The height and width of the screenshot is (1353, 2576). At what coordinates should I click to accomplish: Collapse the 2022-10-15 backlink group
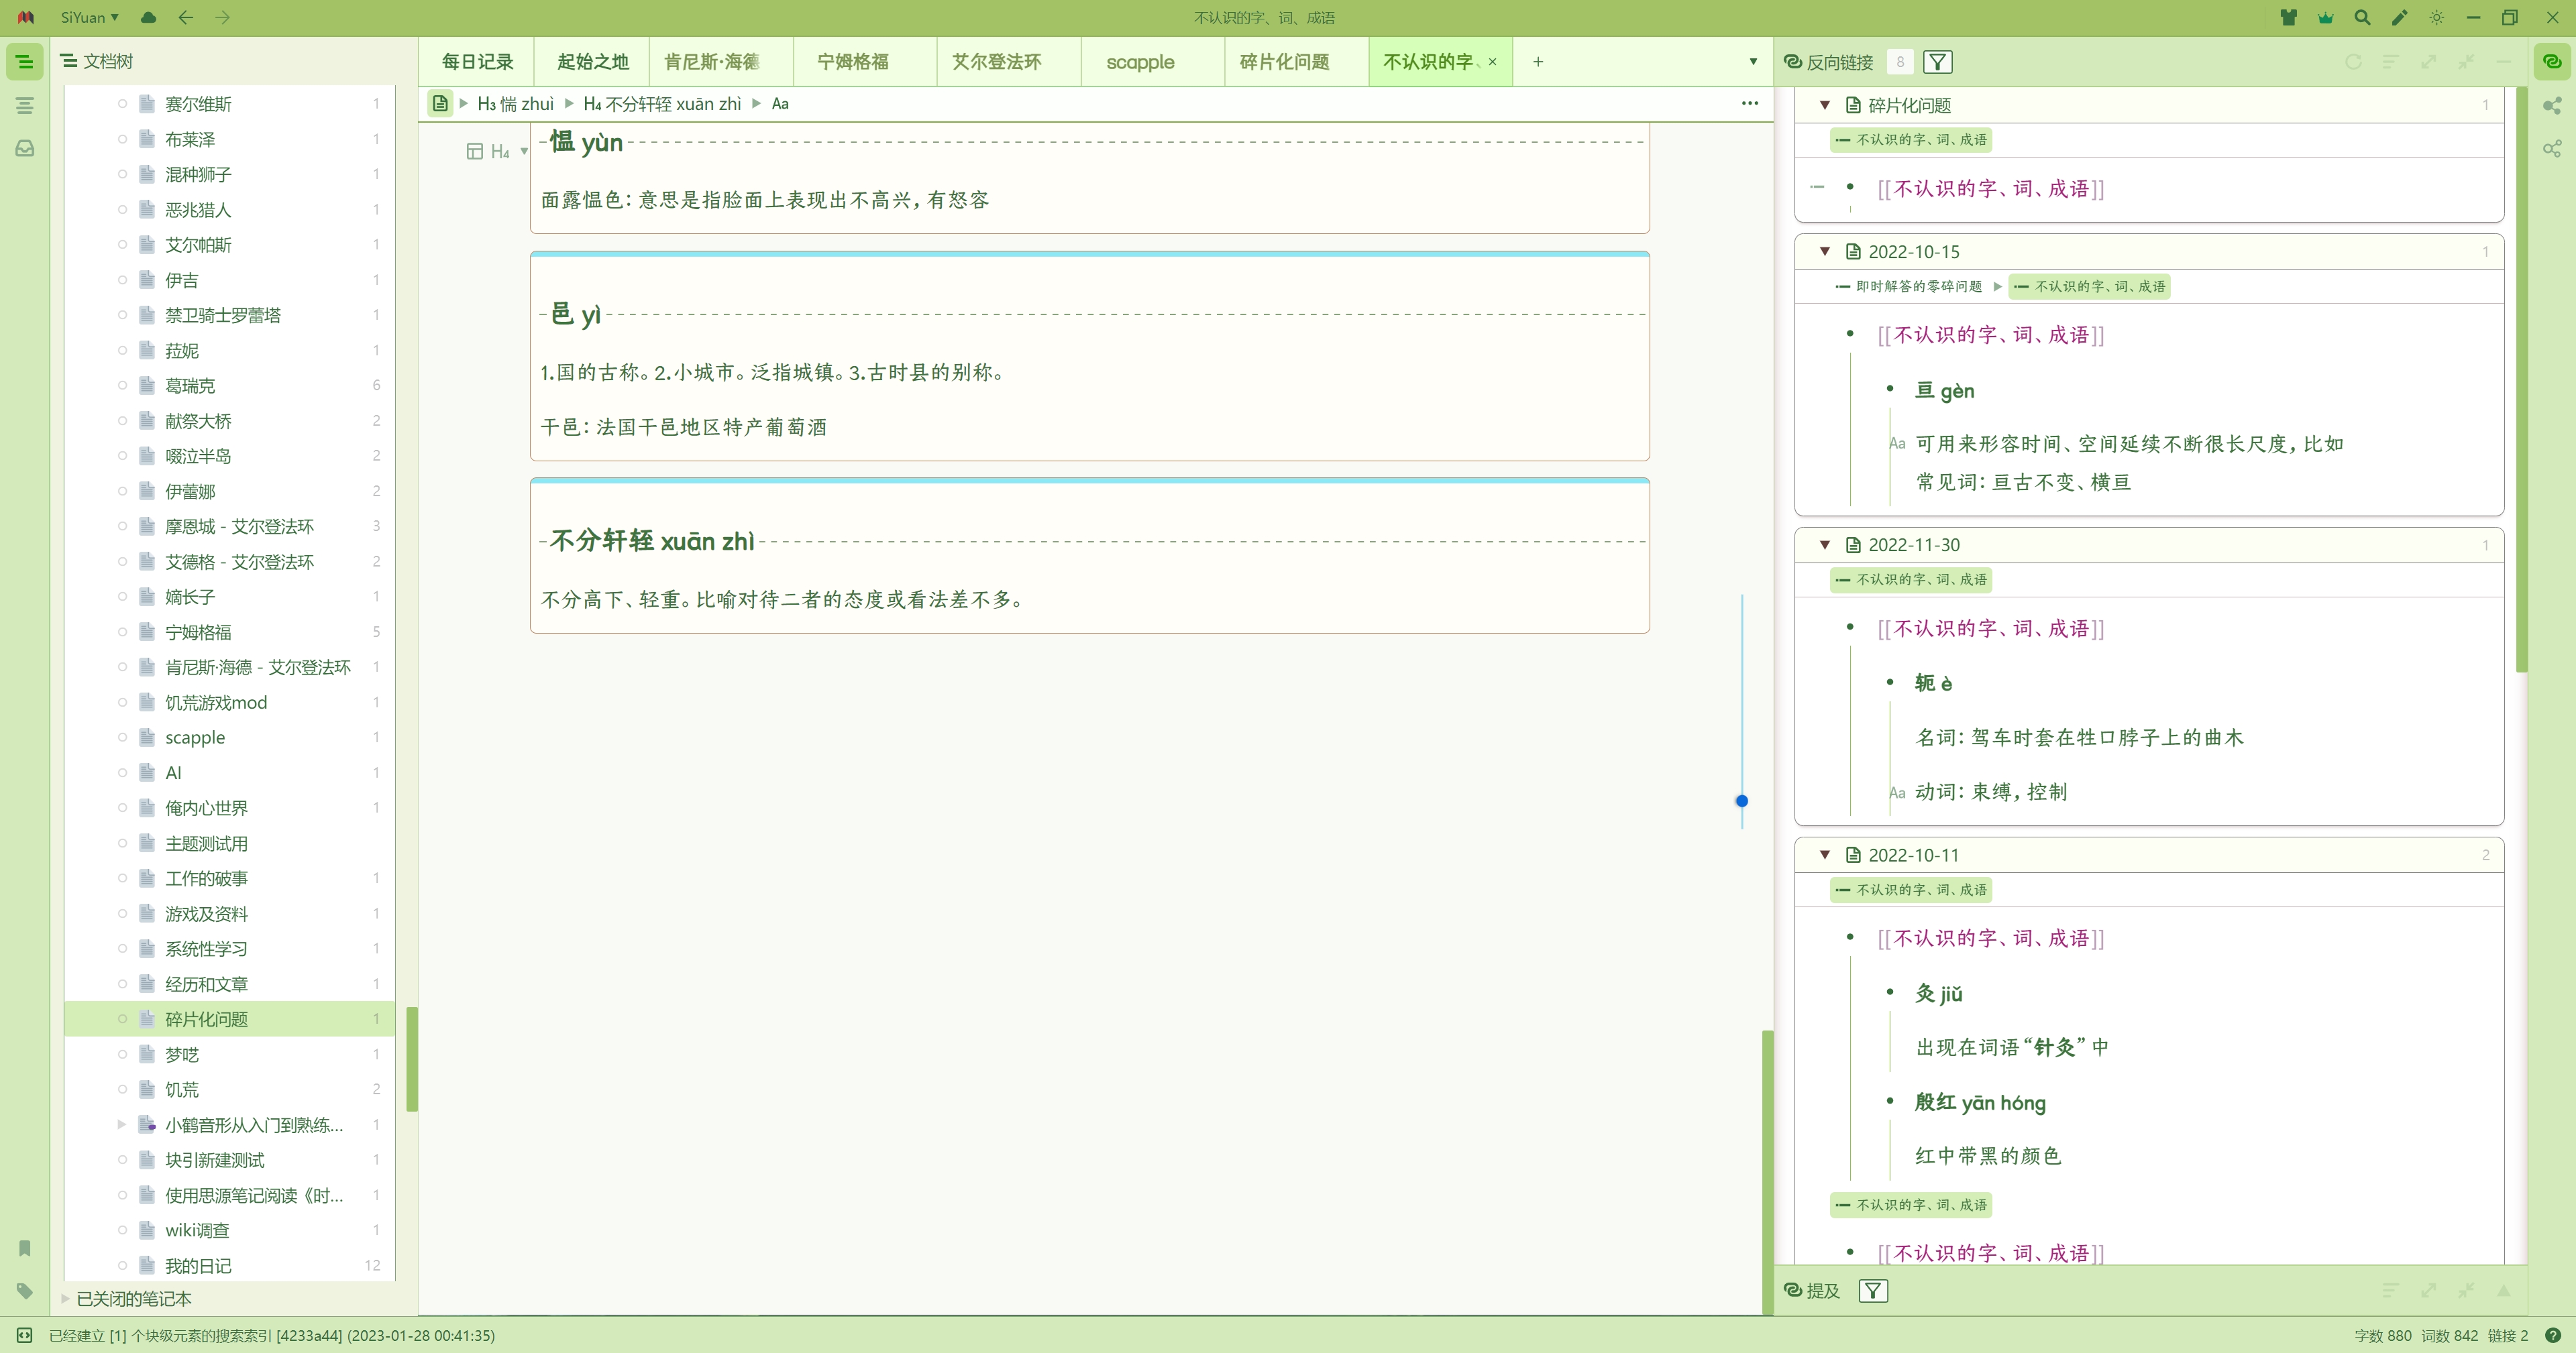click(x=1824, y=252)
